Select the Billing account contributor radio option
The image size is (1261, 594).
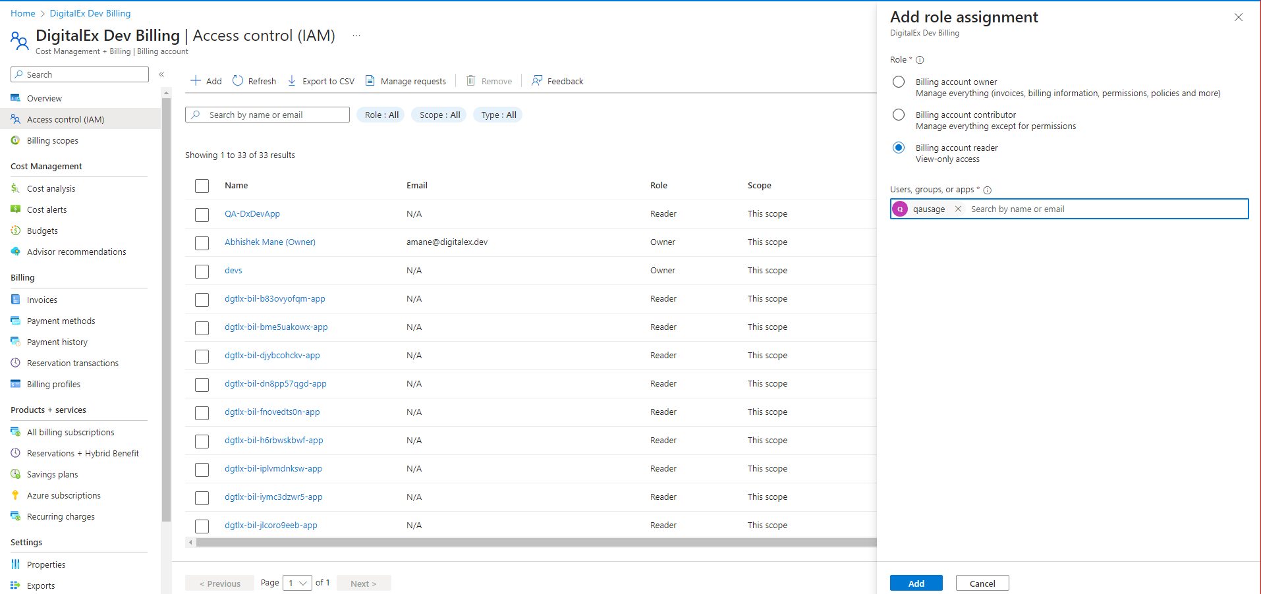[899, 115]
